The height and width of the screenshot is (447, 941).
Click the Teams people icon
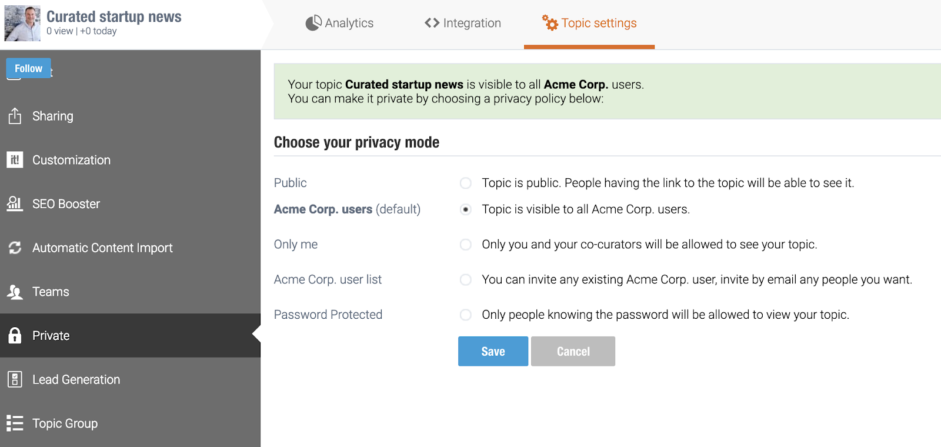coord(15,292)
